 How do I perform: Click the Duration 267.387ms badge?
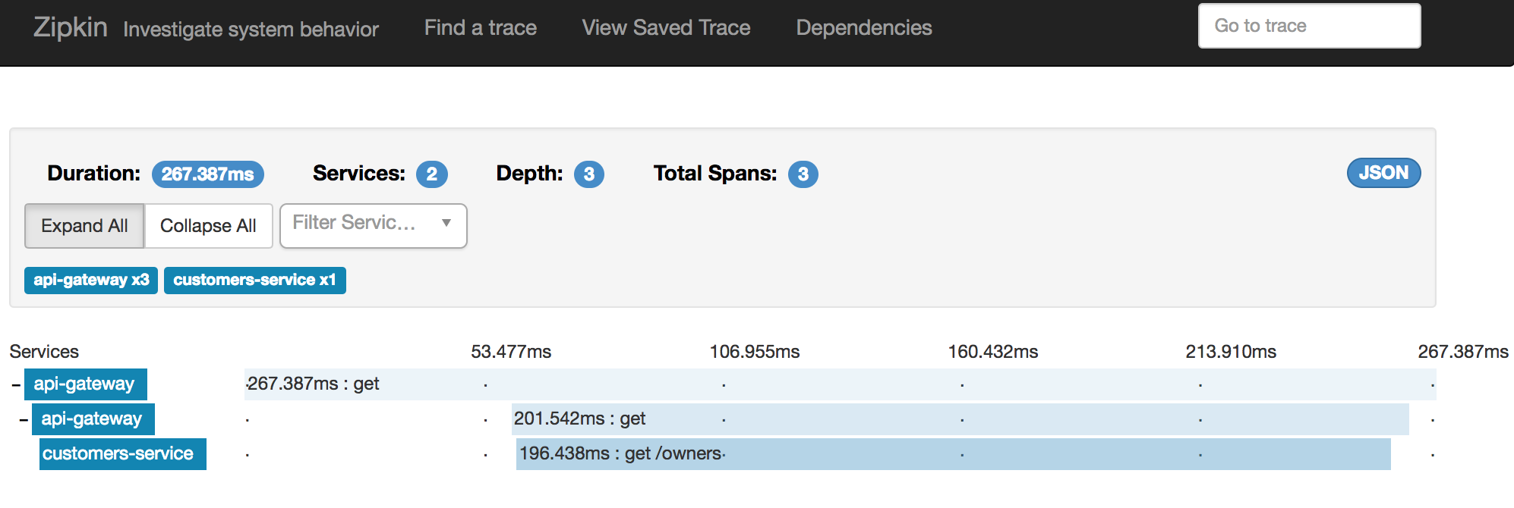coord(207,174)
